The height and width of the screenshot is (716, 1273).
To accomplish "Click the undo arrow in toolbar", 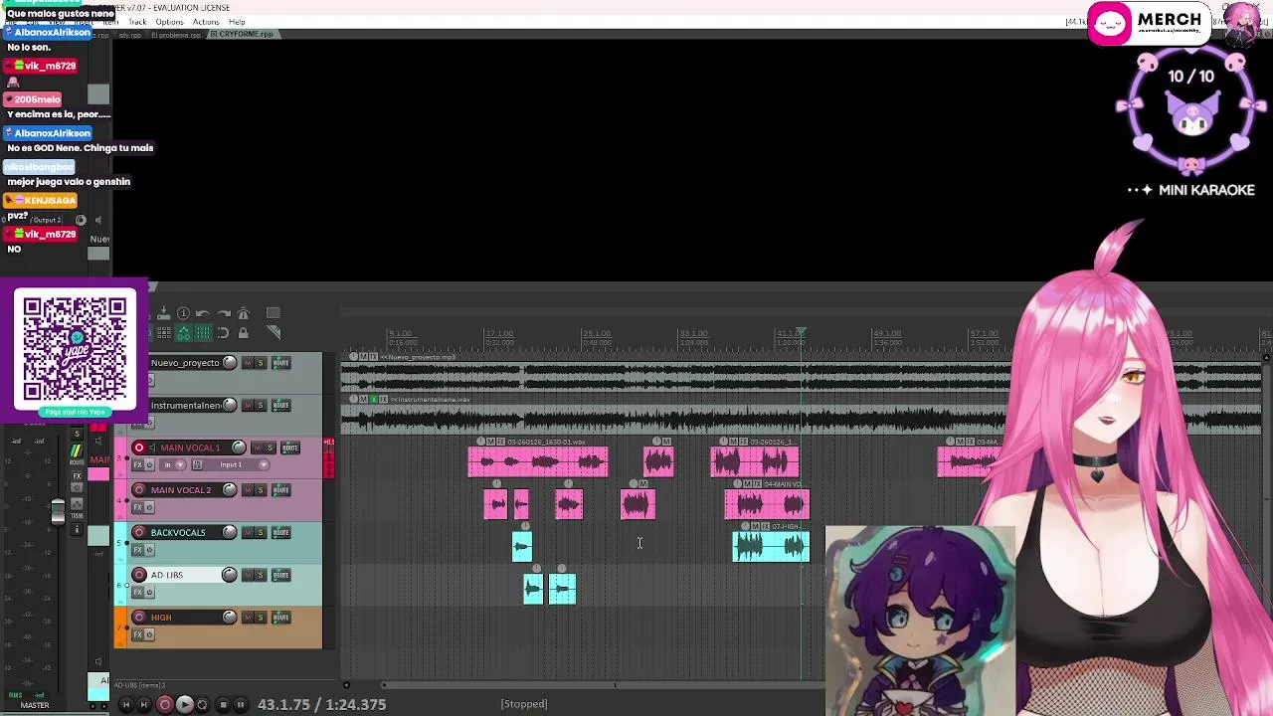I will coord(203,313).
